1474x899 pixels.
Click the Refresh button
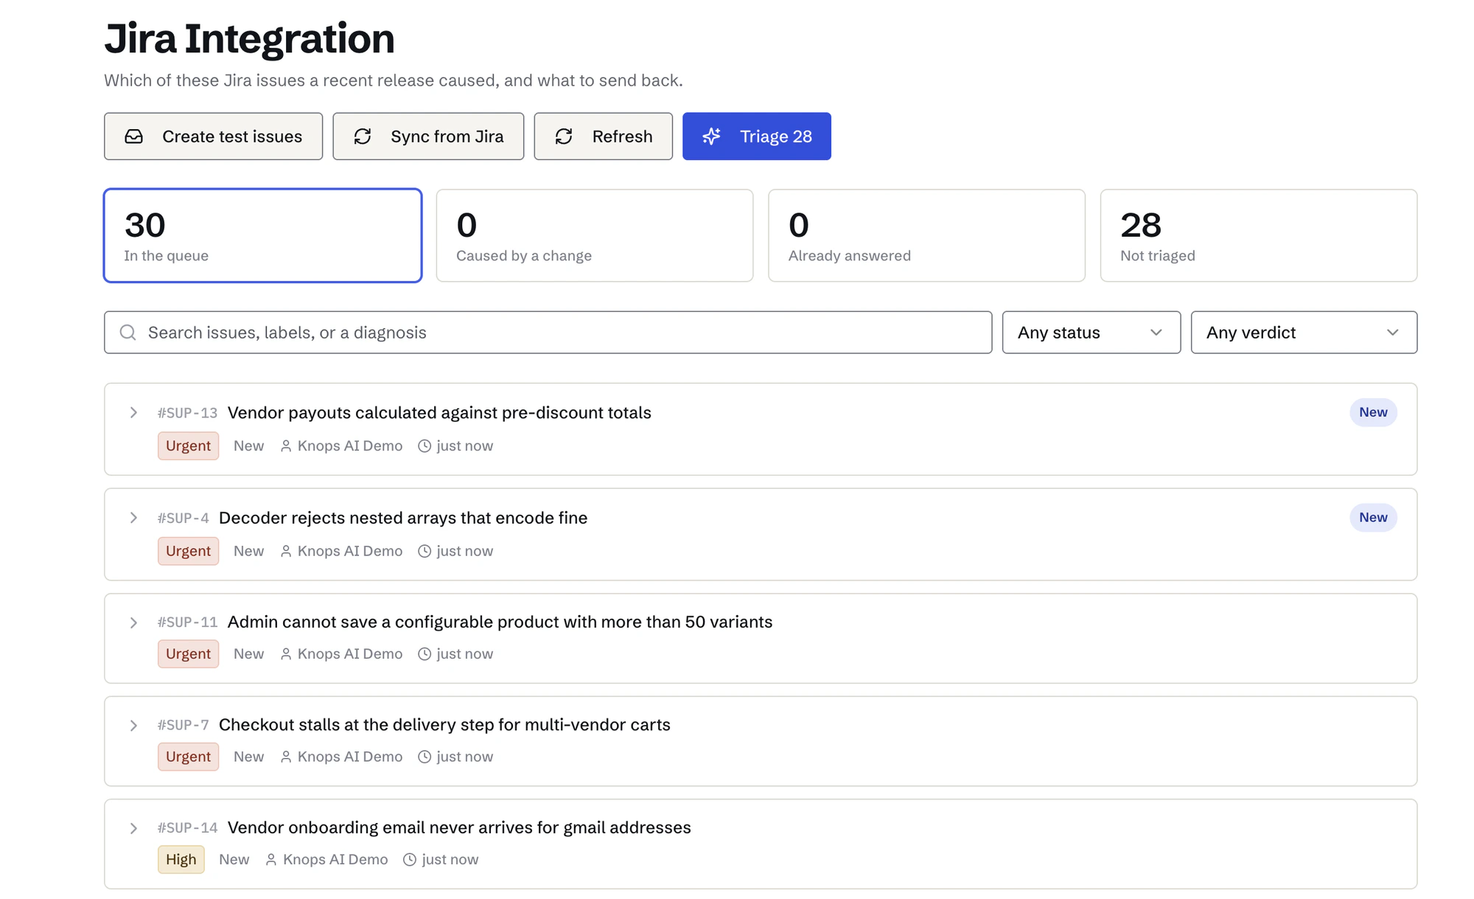[604, 136]
